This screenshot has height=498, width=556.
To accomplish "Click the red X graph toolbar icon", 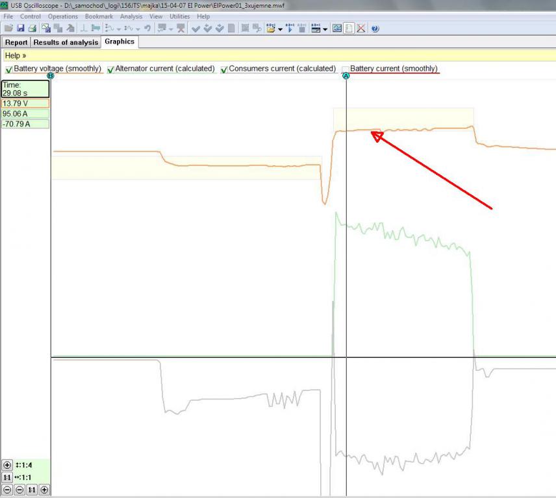I will coord(360,29).
